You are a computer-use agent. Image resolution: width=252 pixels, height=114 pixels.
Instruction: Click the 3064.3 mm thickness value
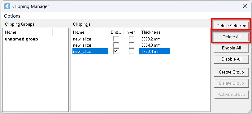(151, 45)
